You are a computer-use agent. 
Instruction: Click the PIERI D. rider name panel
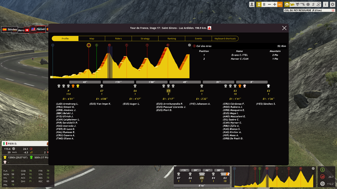click(x=25, y=143)
